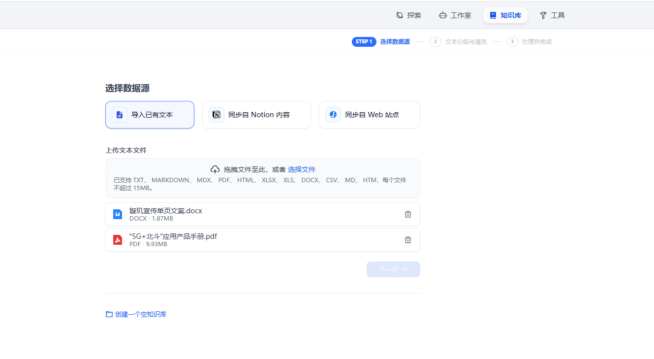654x359 pixels.
Task: Open the 探索 tab
Action: (x=409, y=15)
